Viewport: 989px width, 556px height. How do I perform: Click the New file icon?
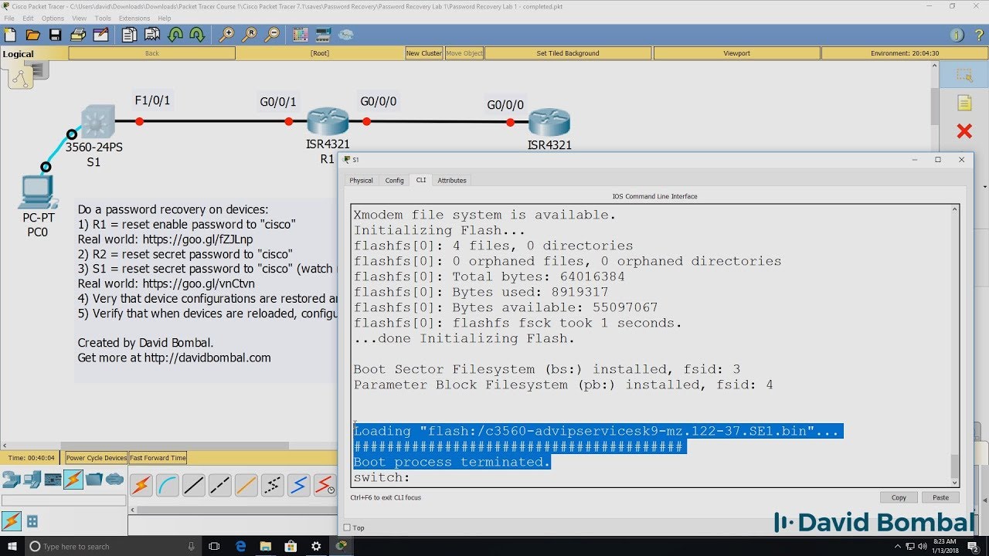(x=10, y=35)
